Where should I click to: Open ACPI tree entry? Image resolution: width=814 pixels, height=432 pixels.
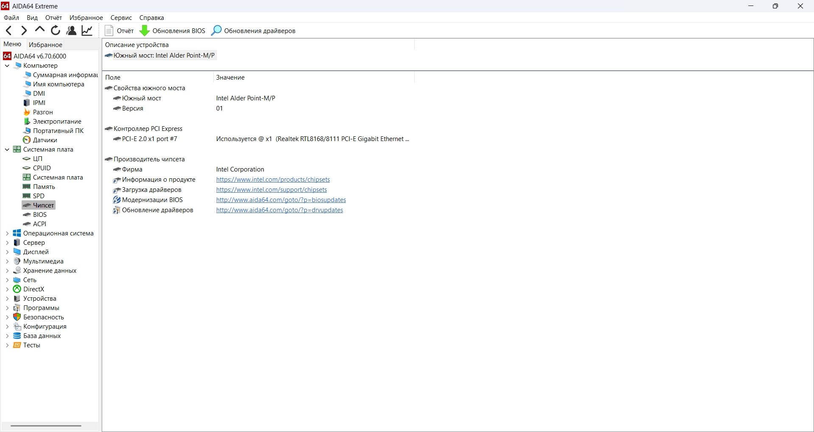pos(35,224)
